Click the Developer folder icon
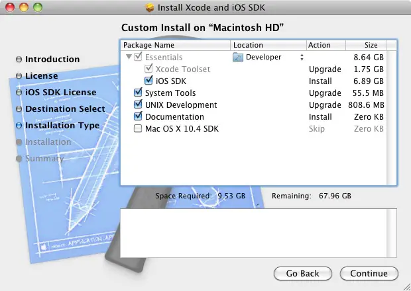 click(x=238, y=58)
